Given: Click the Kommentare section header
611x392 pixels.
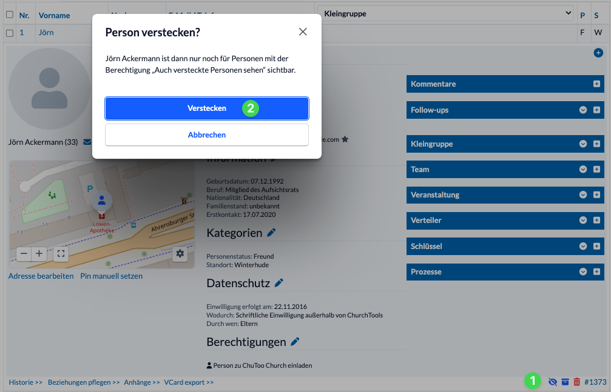Looking at the screenshot, I should (x=505, y=84).
